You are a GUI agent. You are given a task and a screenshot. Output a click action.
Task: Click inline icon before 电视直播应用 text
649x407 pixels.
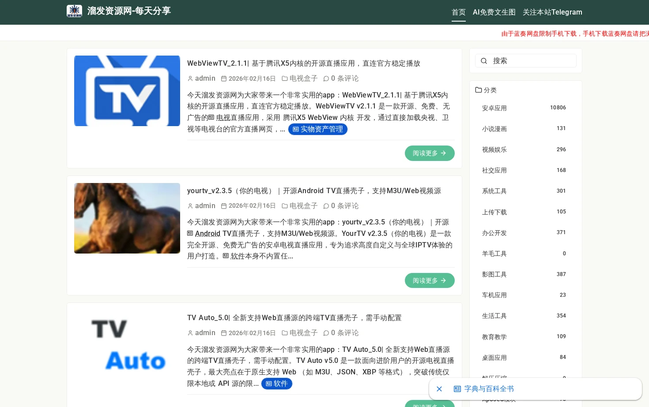point(211,118)
